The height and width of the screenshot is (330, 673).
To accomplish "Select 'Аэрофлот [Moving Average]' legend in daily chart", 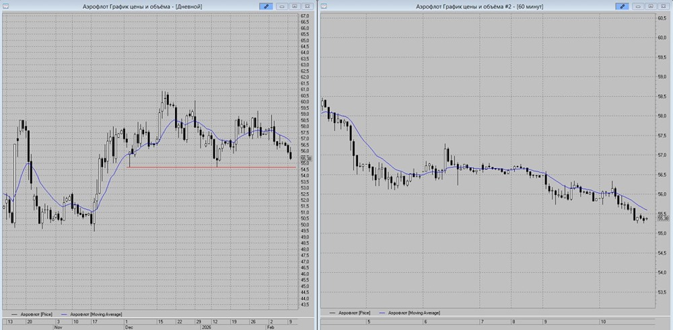I will click(x=96, y=314).
